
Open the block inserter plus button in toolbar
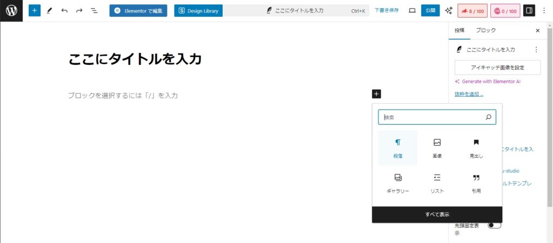tap(35, 10)
